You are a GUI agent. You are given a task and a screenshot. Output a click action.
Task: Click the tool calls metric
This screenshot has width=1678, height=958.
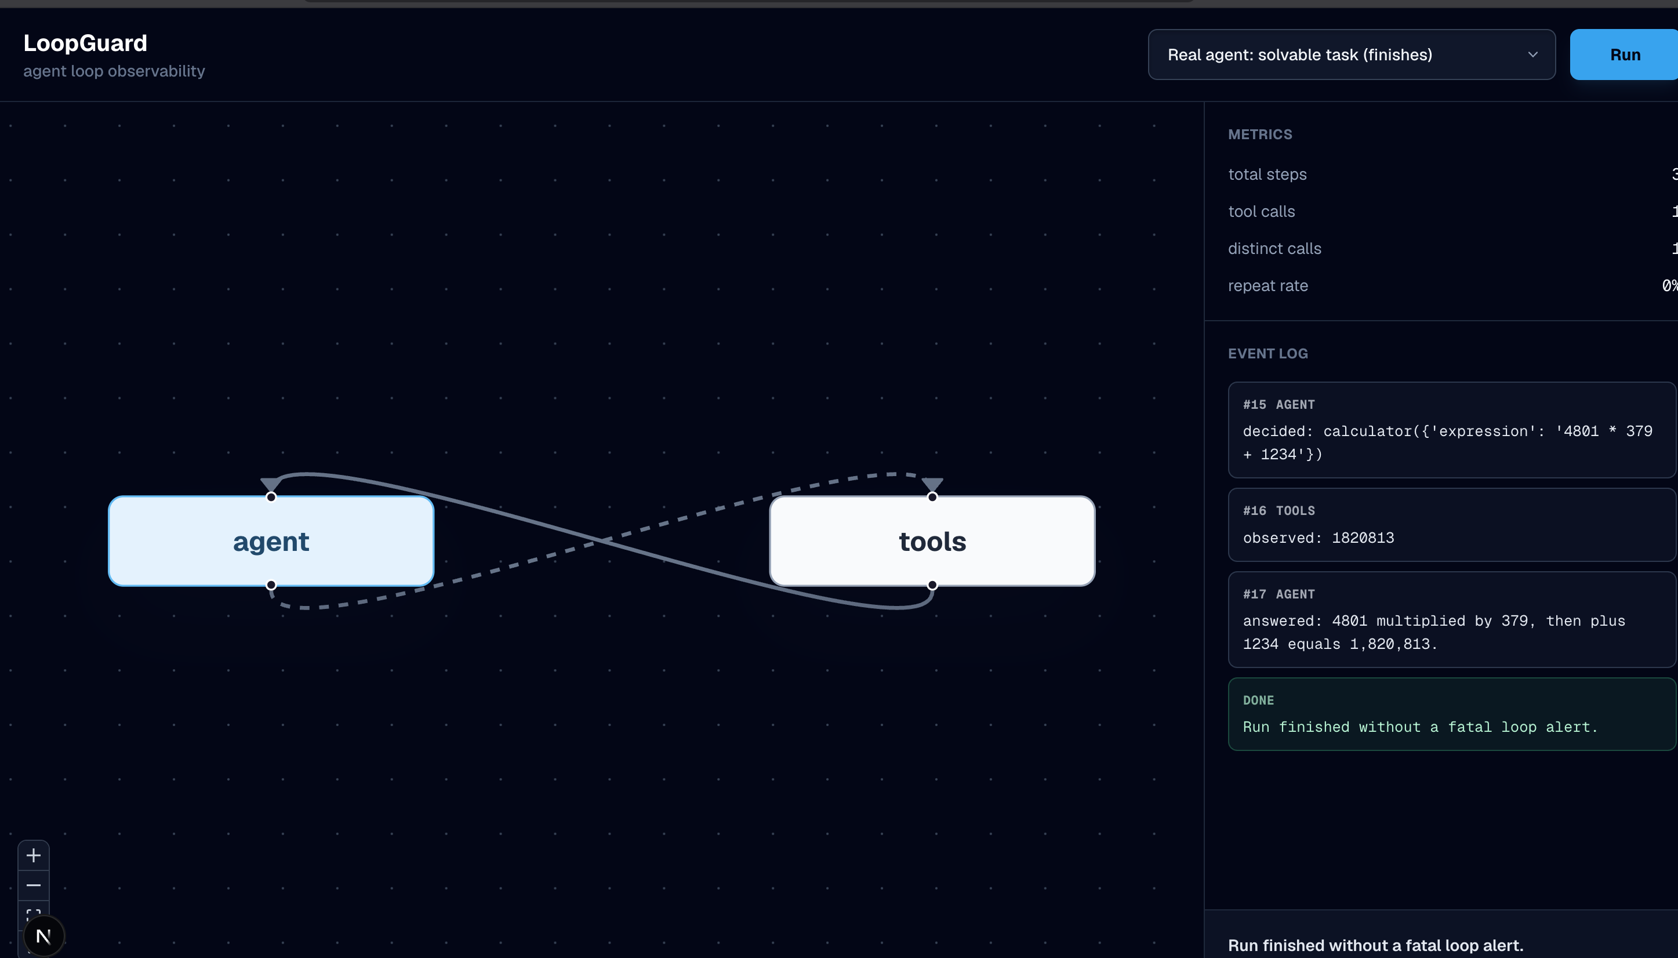point(1453,211)
